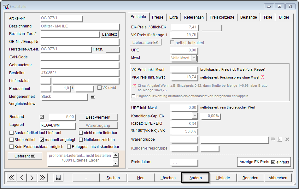Switch to the Preisinfo tab
299x189 pixels.
pos(138,17)
